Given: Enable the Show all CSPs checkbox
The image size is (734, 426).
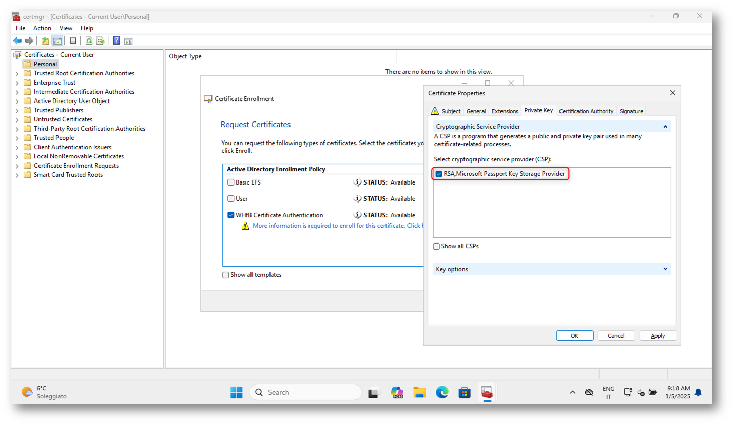Looking at the screenshot, I should point(436,246).
